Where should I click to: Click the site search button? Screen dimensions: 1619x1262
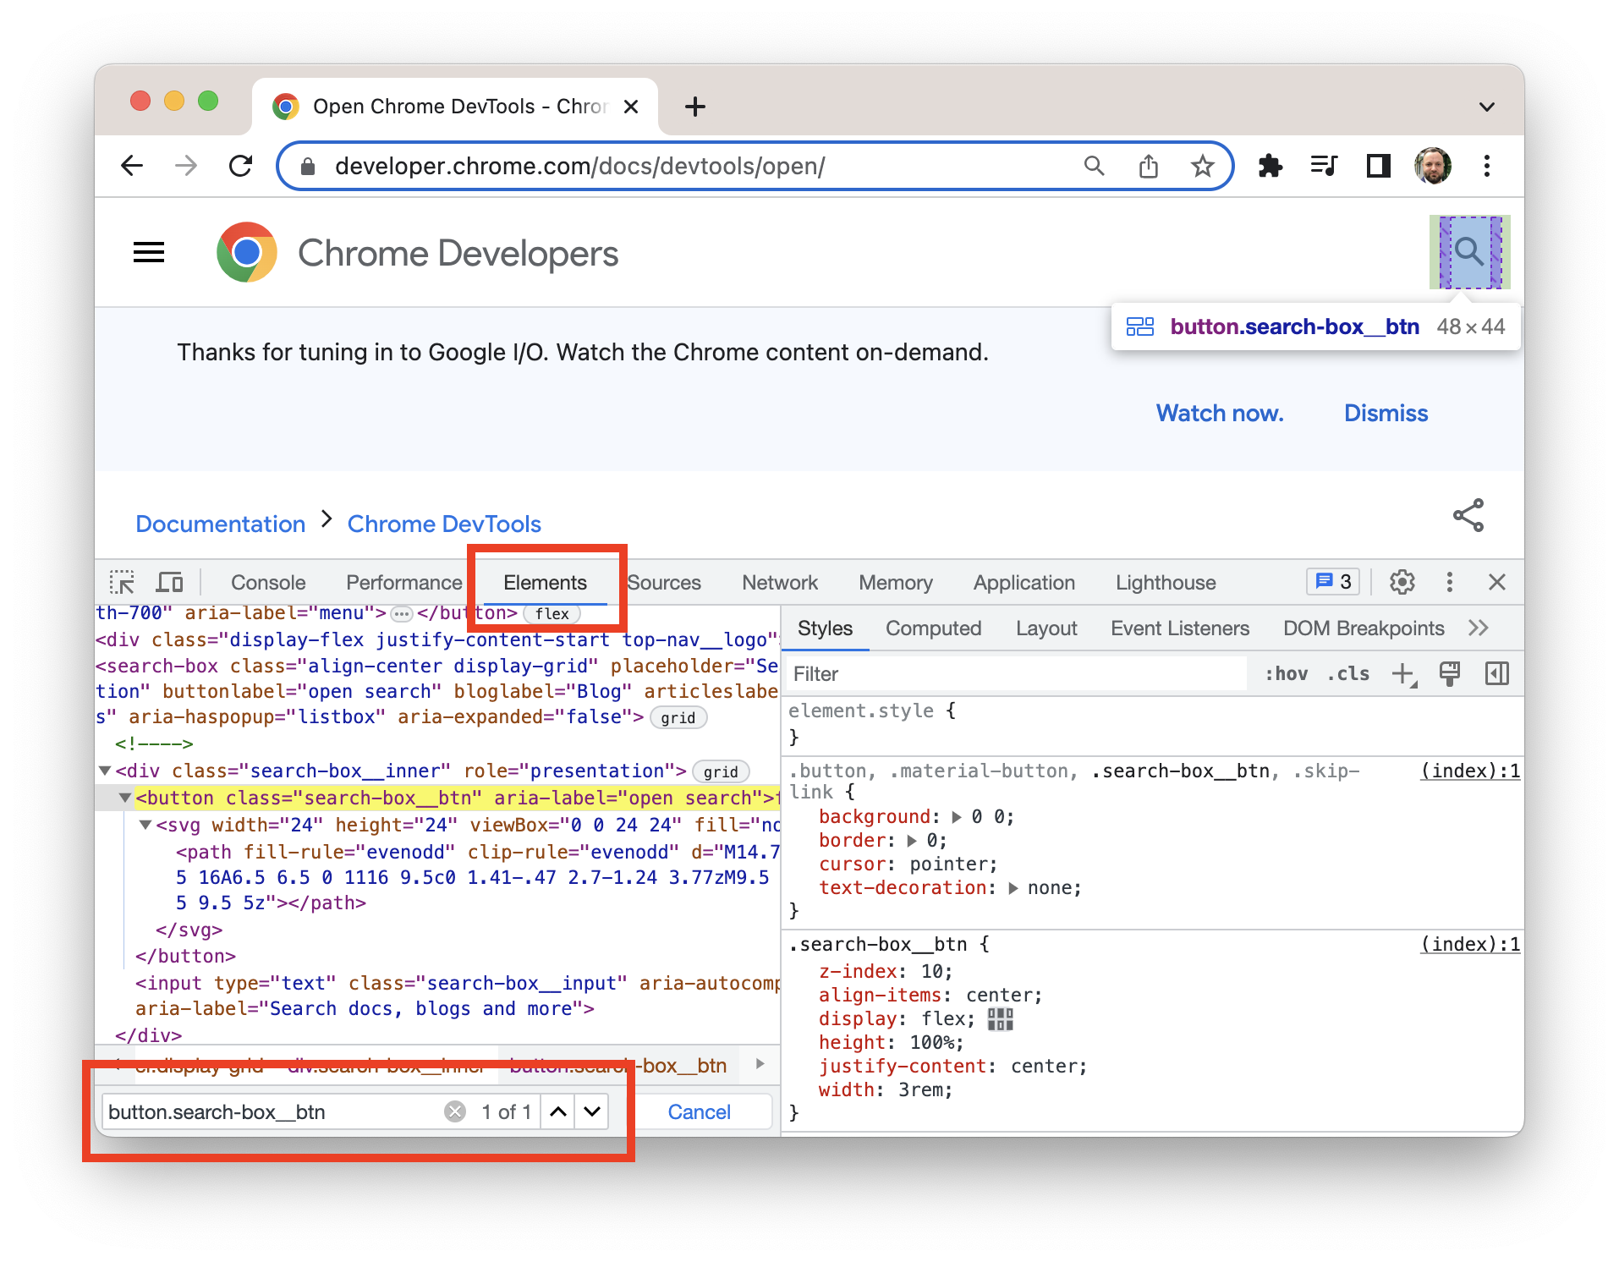click(x=1469, y=252)
